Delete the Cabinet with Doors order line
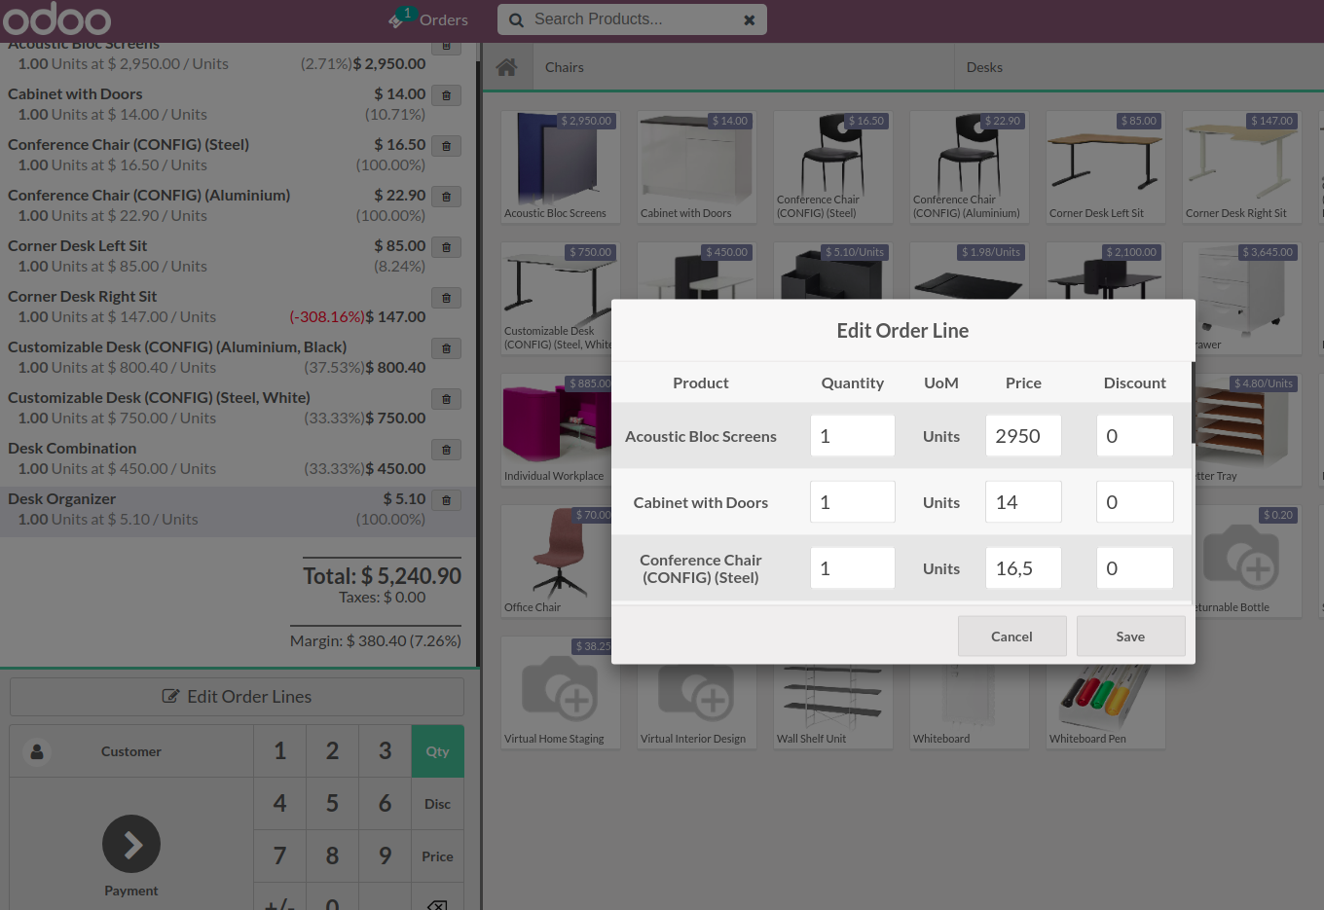This screenshot has width=1324, height=910. 446,94
